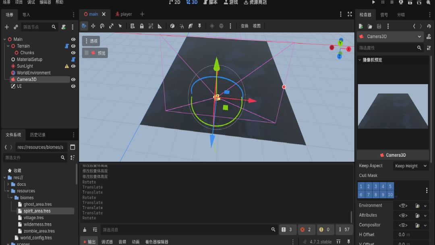Select the Scale mode tool in viewport toolbar
The width and height of the screenshot is (435, 245).
coord(111,26)
